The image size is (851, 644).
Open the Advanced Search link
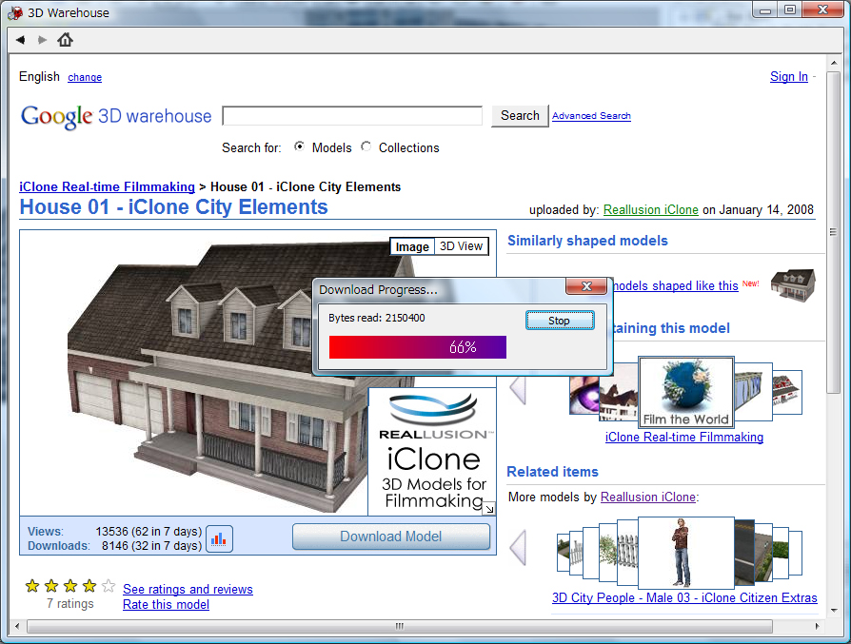click(591, 115)
